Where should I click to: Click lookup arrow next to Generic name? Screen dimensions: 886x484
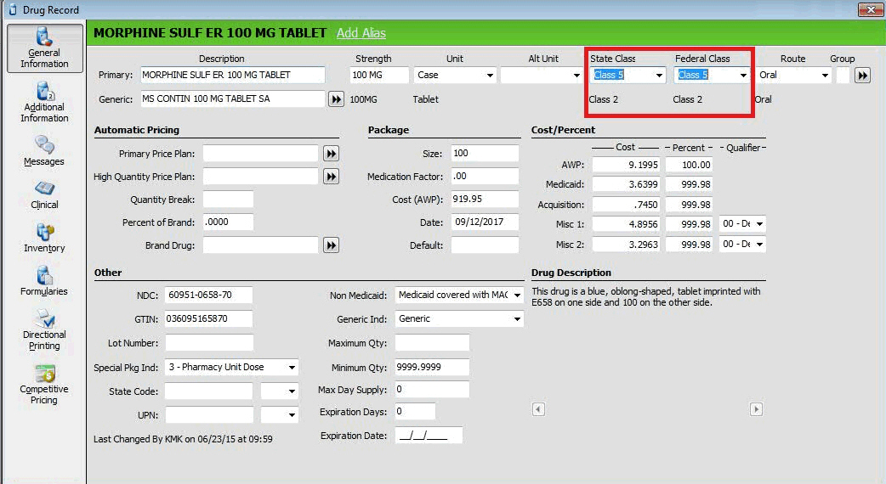(x=337, y=99)
